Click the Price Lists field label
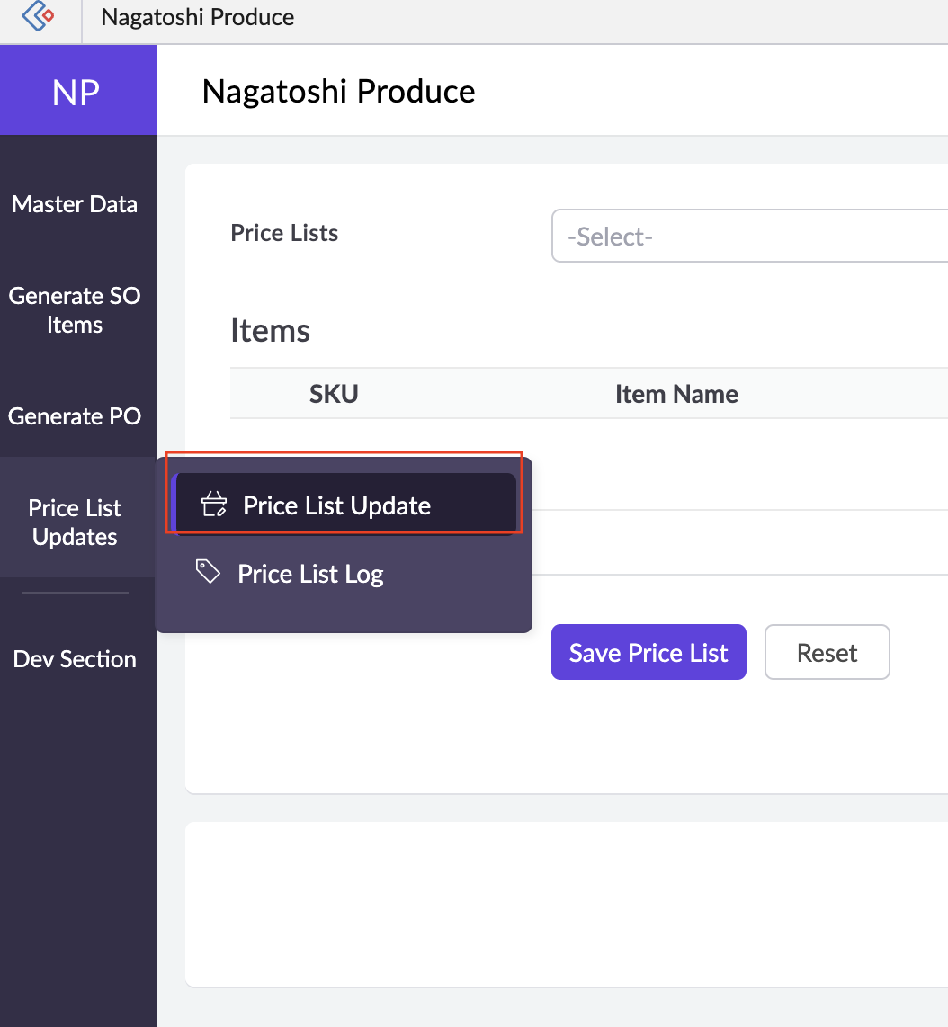 coord(284,233)
